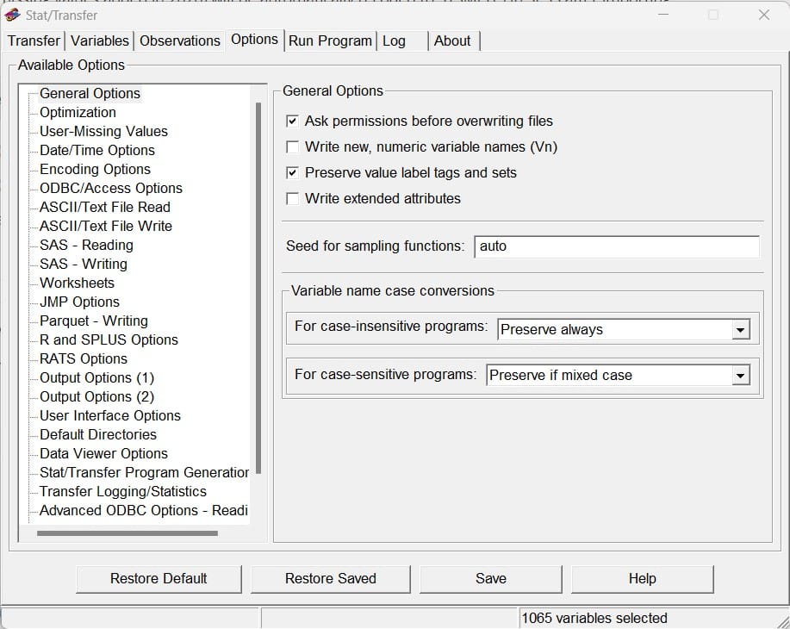Select RATS Options
The image size is (790, 629).
84,358
